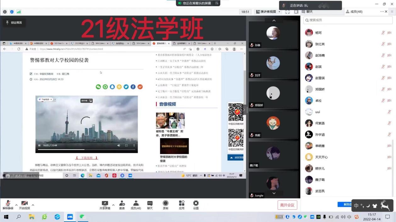Turn on camera with 开启视频
396x222 pixels.
[24, 205]
